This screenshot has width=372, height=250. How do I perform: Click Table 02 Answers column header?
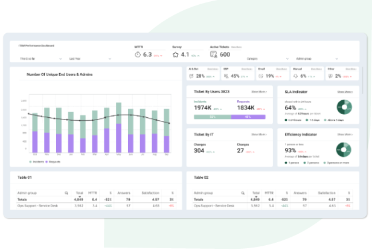click(300, 193)
